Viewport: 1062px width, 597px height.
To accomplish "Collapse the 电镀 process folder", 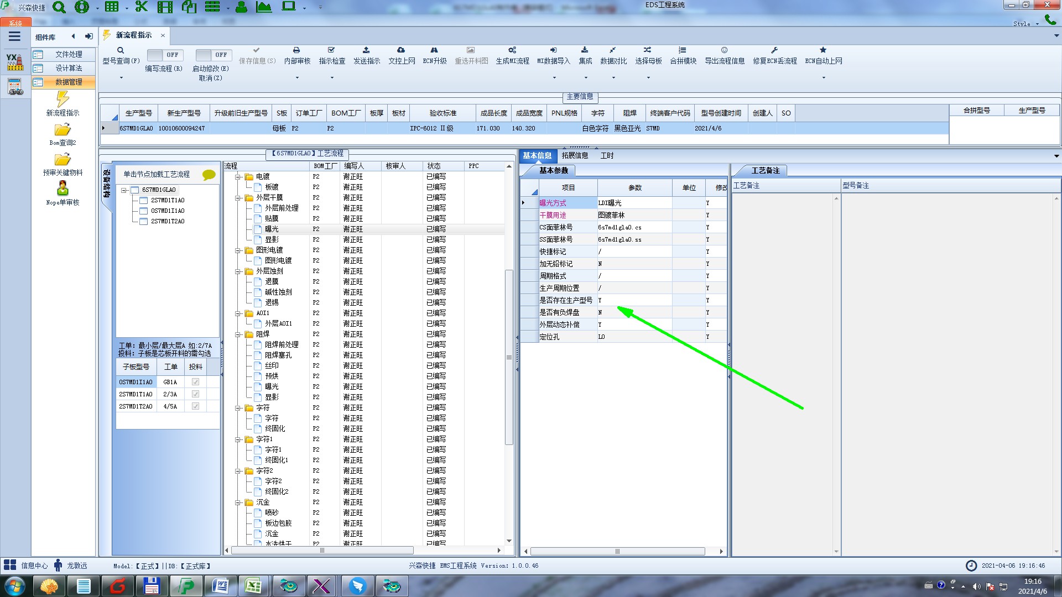I will (x=238, y=177).
